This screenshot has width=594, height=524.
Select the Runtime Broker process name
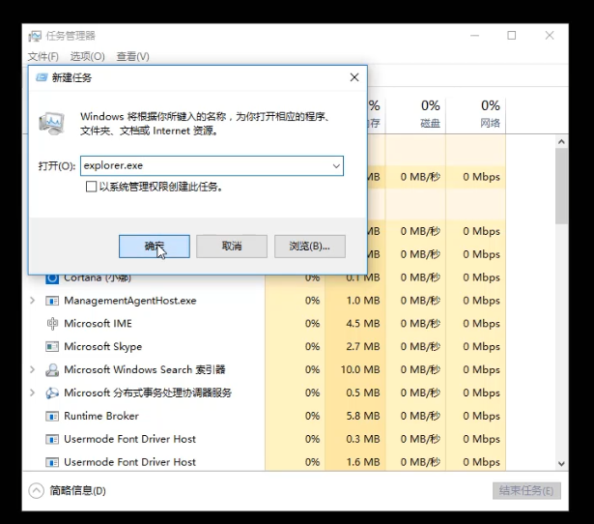(x=101, y=416)
